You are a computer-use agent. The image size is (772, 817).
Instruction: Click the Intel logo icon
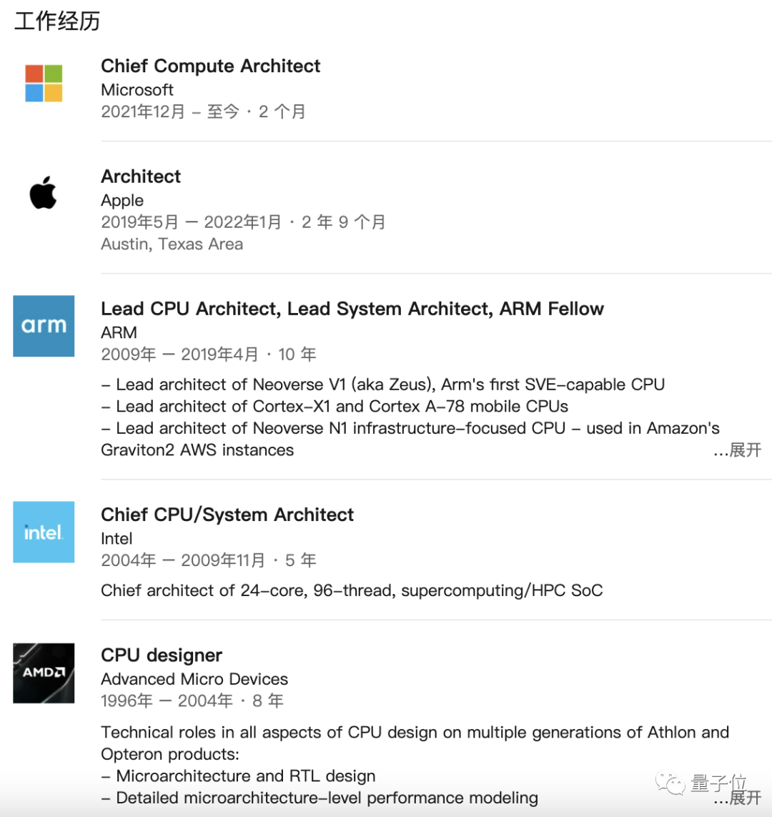point(44,532)
